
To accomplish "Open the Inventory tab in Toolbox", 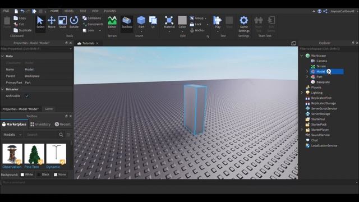I will 40,125.
